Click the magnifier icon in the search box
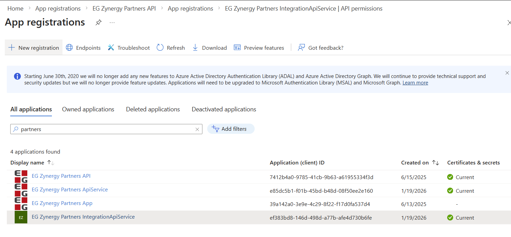511x237 pixels. pyautogui.click(x=15, y=129)
